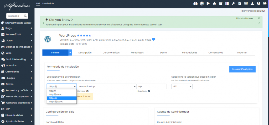269x125 pixels.
Task: Click the play (demos) icon in top bar
Action: point(208,3)
